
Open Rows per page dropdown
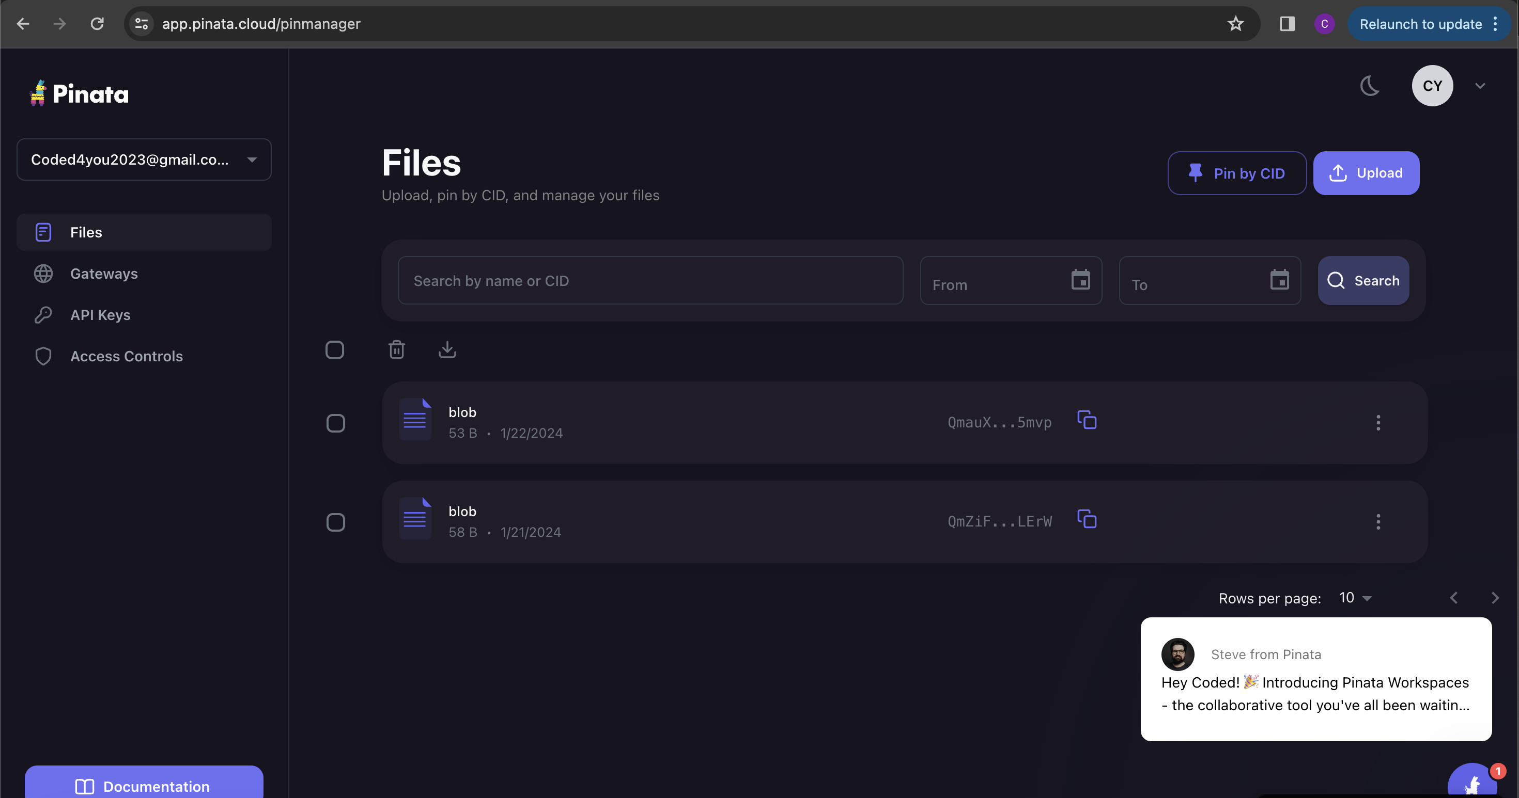(x=1355, y=598)
